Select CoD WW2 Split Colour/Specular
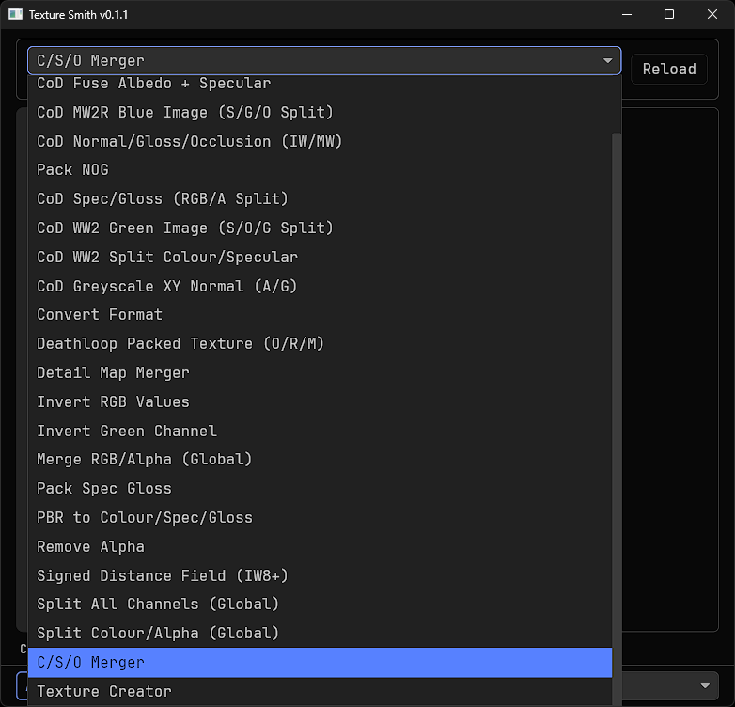735x707 pixels. click(x=321, y=257)
